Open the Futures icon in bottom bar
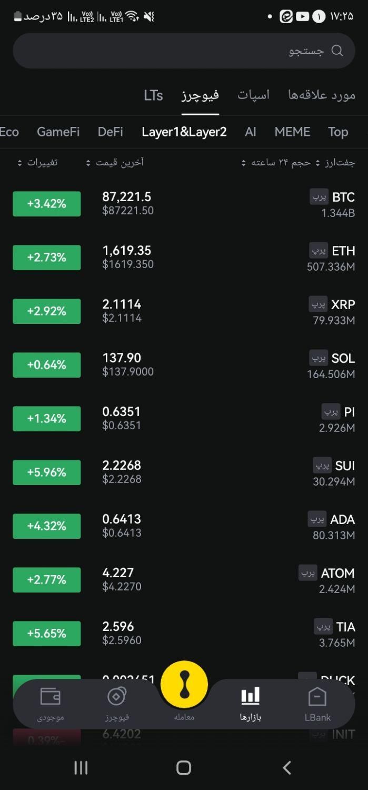Image resolution: width=368 pixels, height=790 pixels. tap(117, 696)
